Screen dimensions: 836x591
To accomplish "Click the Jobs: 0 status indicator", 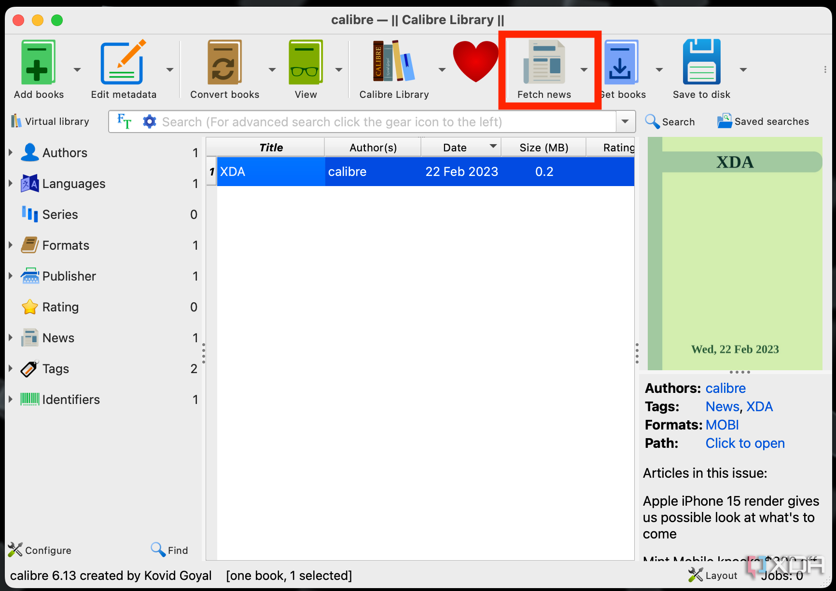I will click(x=782, y=575).
